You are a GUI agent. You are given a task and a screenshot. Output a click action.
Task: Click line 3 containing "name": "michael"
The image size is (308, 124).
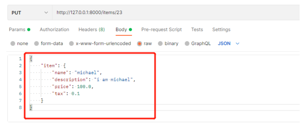(x=78, y=73)
